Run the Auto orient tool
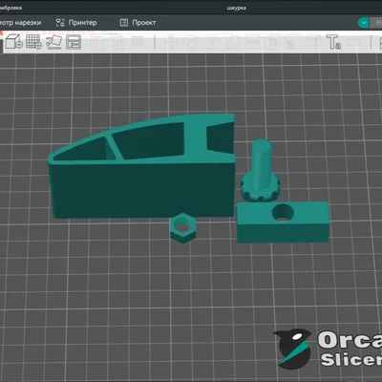Screen dimensions: 382x382 (x=53, y=42)
